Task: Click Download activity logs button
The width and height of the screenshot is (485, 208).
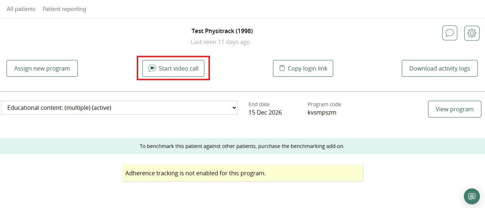Action: (440, 68)
